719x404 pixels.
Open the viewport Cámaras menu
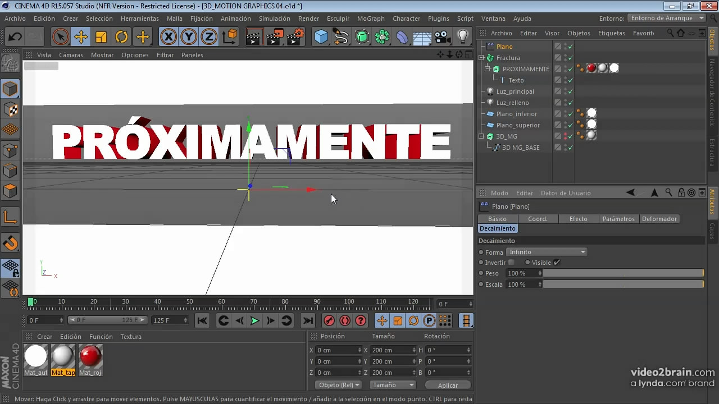(71, 55)
